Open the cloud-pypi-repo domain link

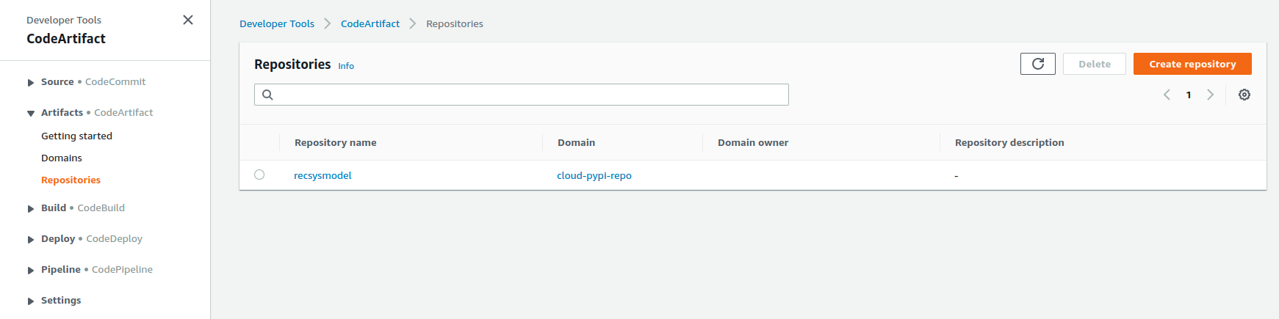coord(594,175)
